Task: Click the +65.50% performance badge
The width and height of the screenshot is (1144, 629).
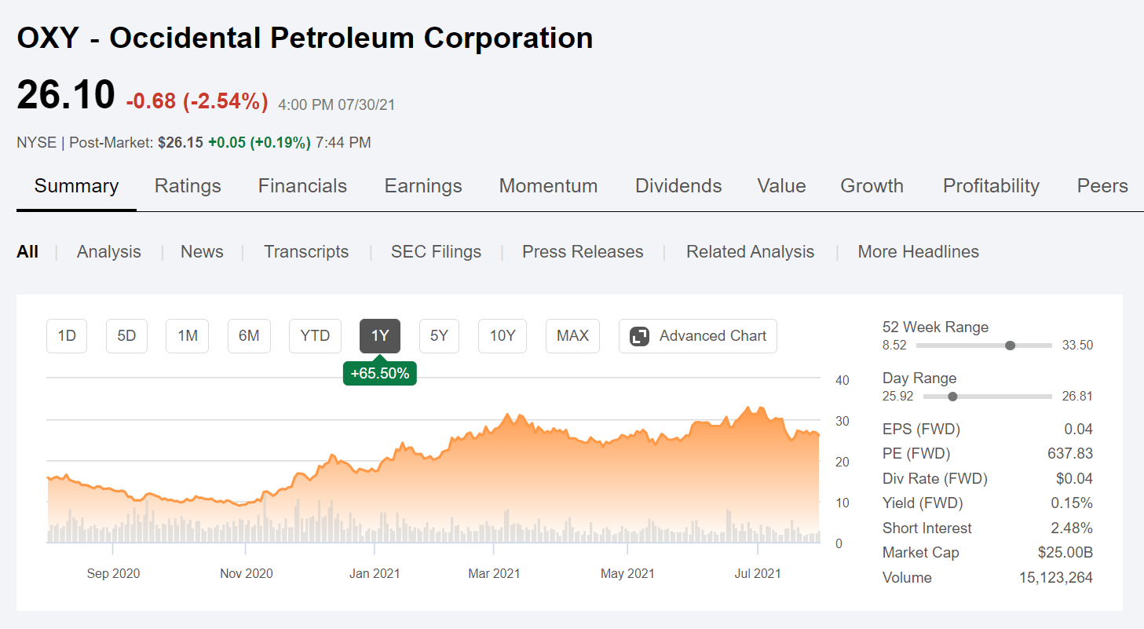Action: 380,374
